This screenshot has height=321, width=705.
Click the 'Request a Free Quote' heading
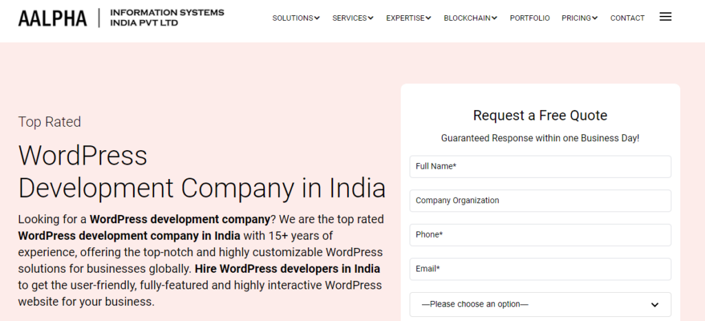pos(540,115)
